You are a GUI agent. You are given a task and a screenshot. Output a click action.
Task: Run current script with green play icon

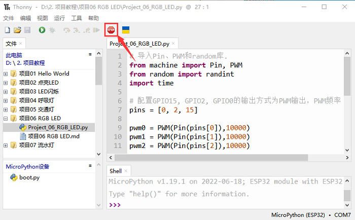(x=42, y=30)
